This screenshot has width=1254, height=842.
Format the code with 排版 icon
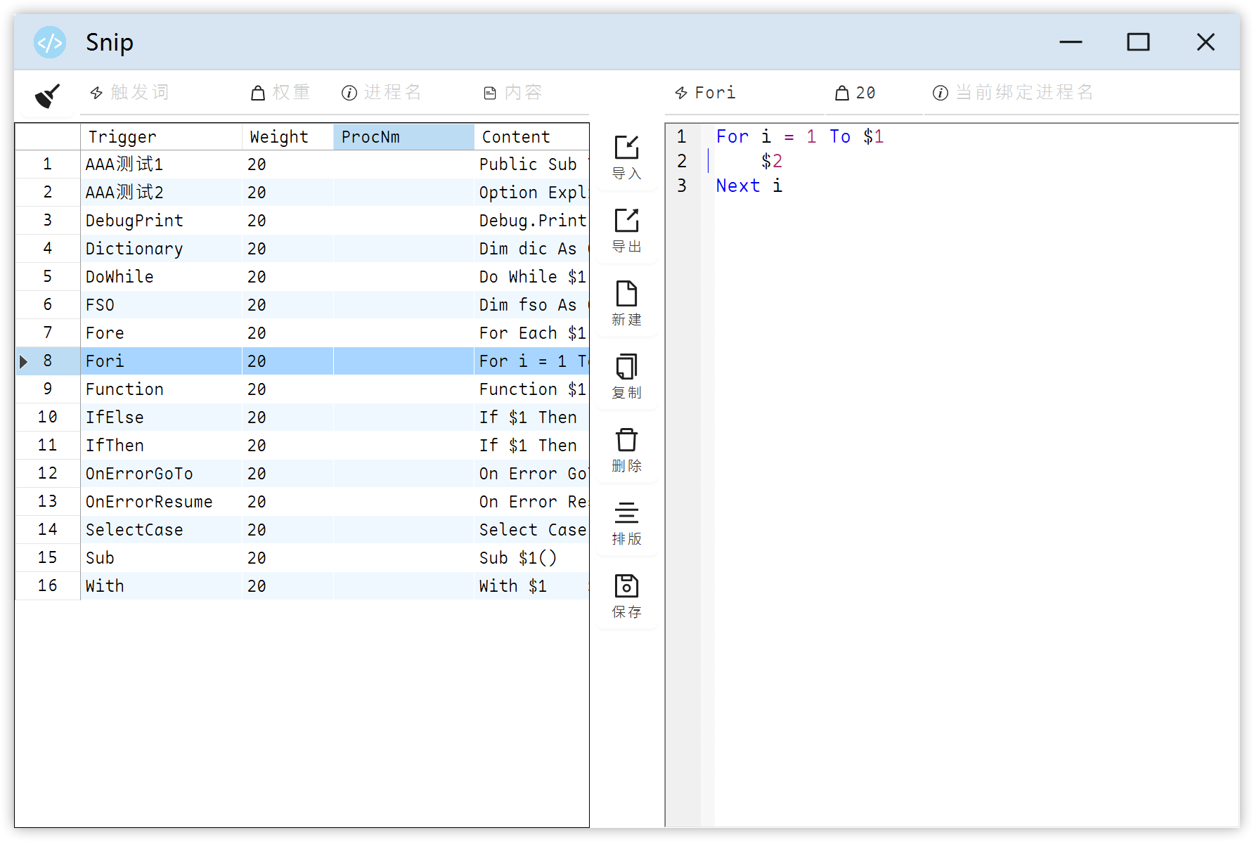coord(626,522)
